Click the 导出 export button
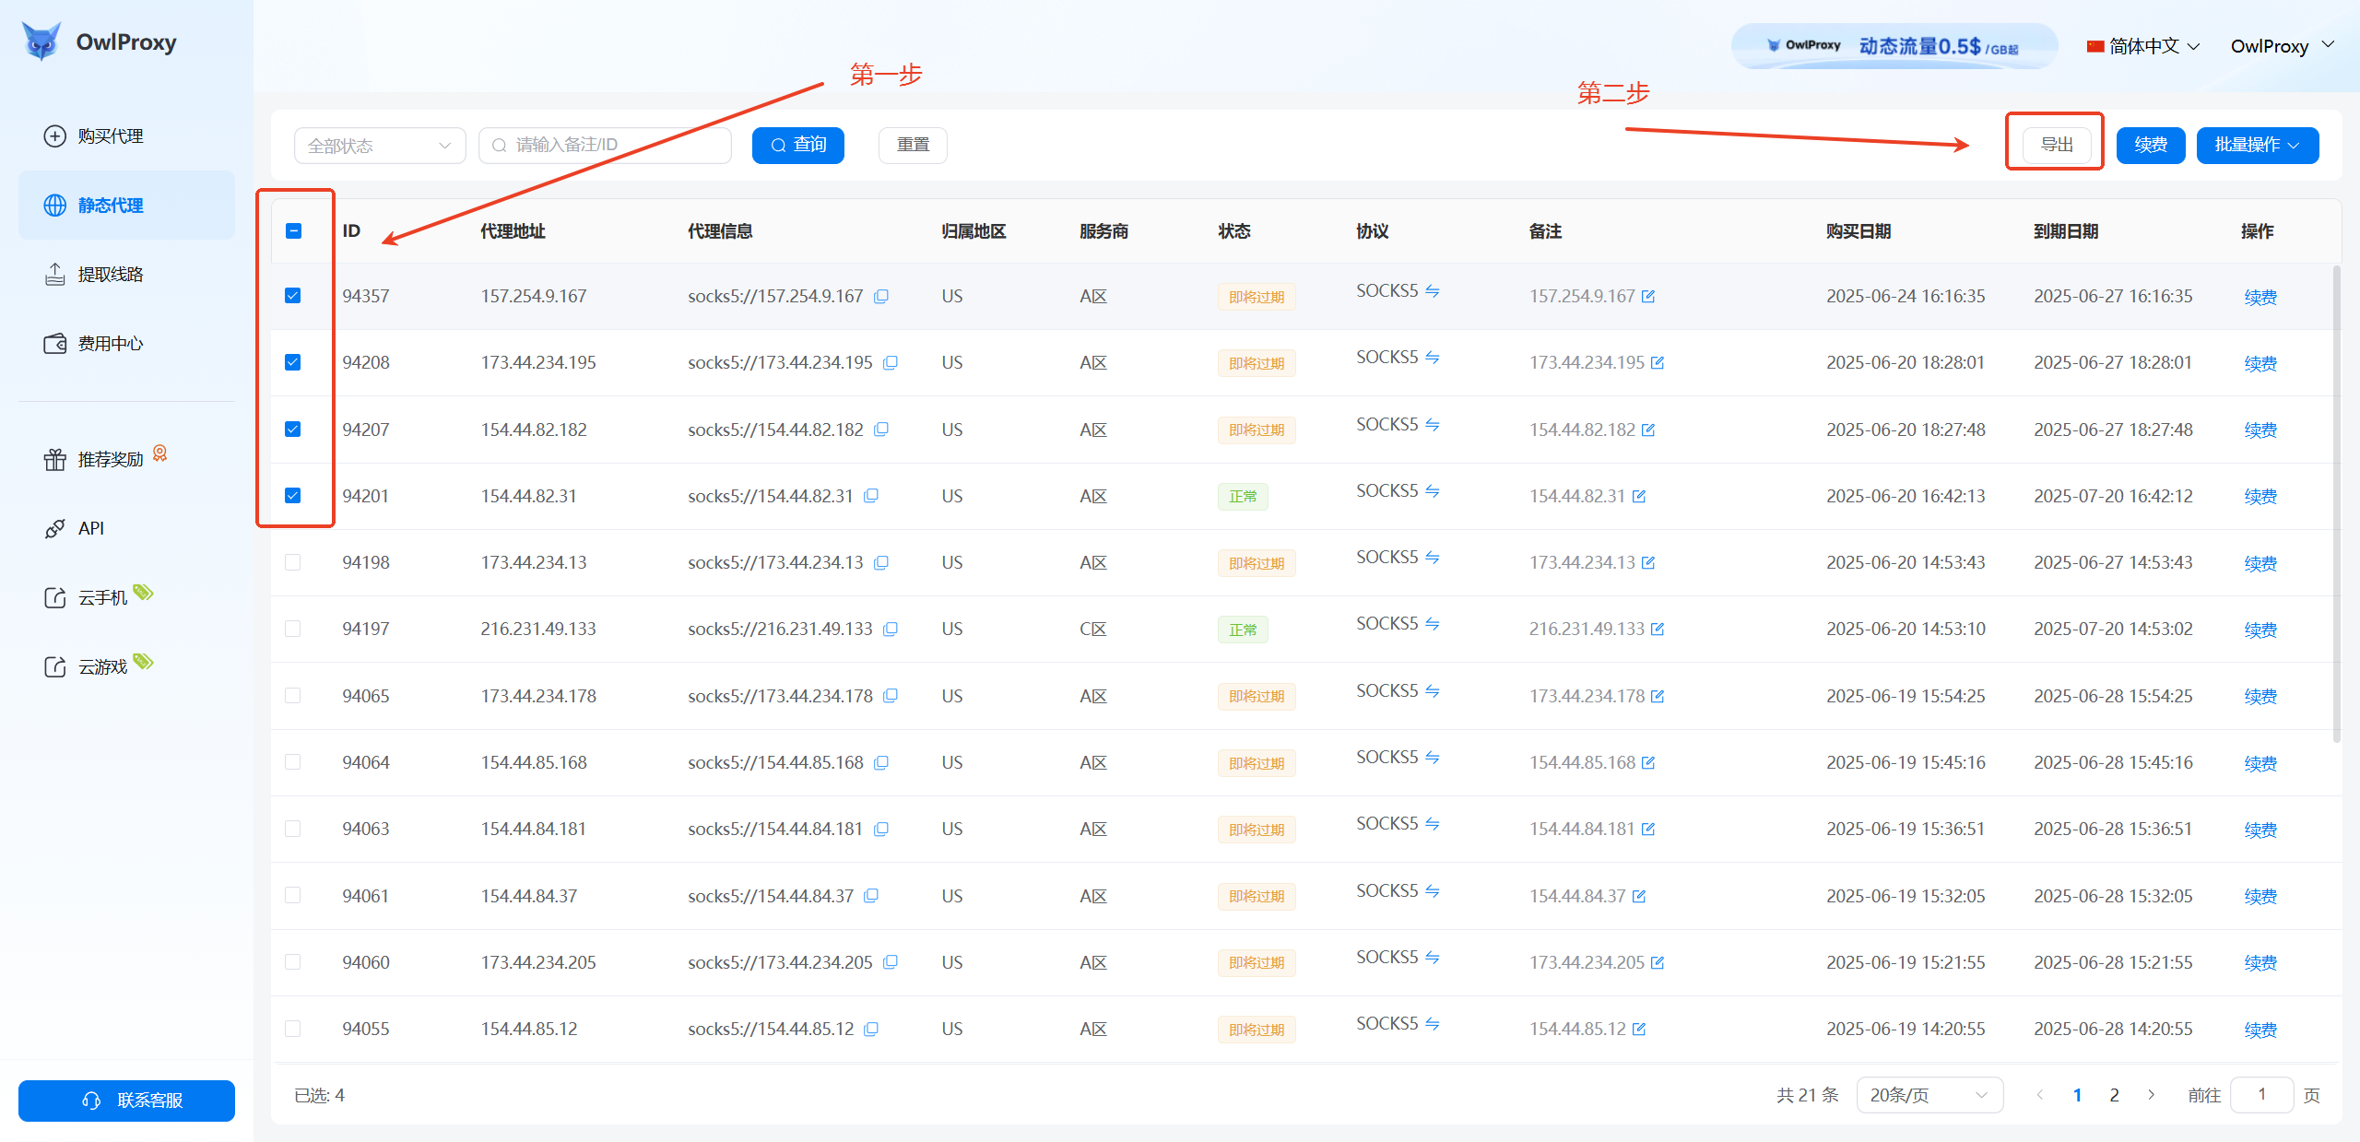2360x1142 pixels. click(x=2057, y=146)
